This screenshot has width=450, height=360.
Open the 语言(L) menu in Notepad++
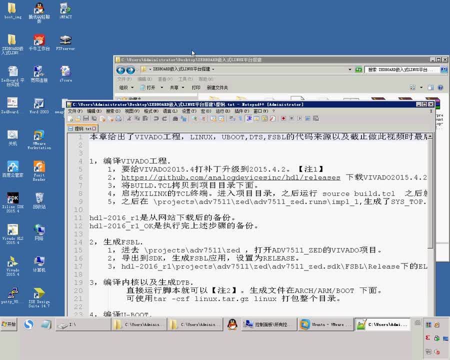tap(170, 111)
